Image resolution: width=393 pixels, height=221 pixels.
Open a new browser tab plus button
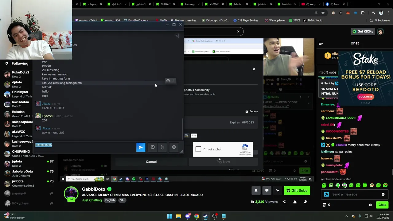(351, 4)
